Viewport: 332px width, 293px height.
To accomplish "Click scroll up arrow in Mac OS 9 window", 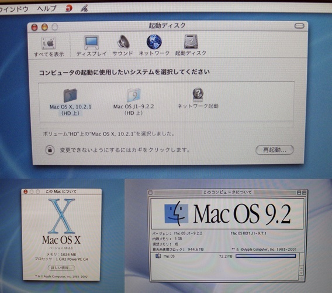I will (301, 268).
